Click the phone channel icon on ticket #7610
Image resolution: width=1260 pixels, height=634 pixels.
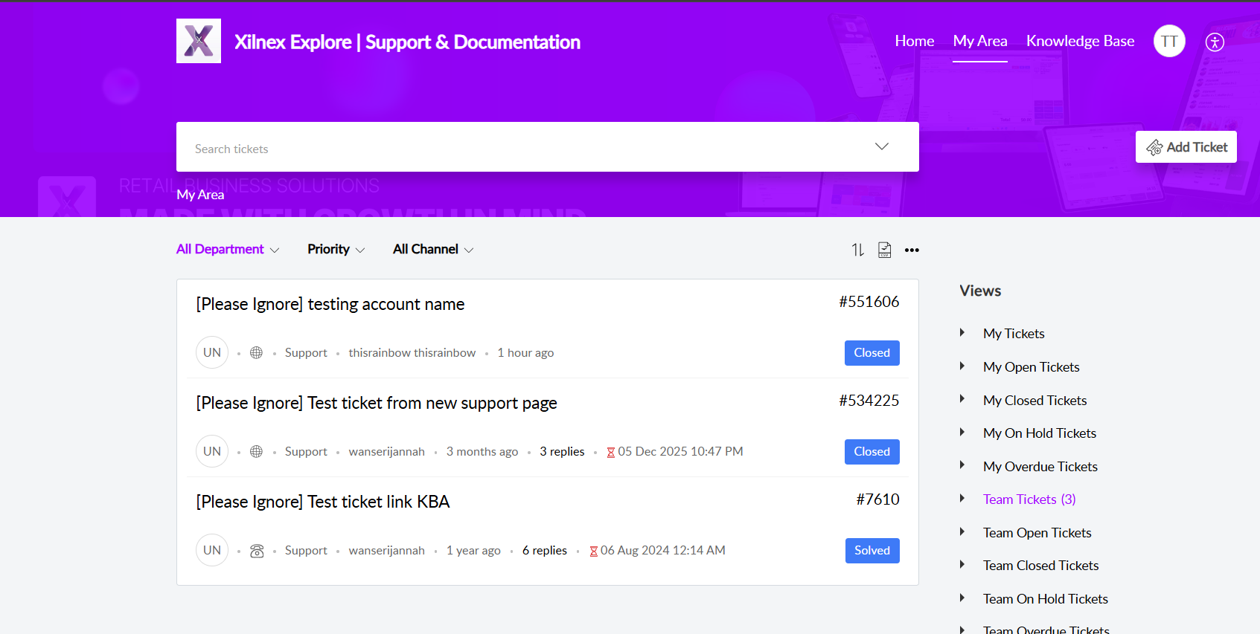(x=257, y=551)
